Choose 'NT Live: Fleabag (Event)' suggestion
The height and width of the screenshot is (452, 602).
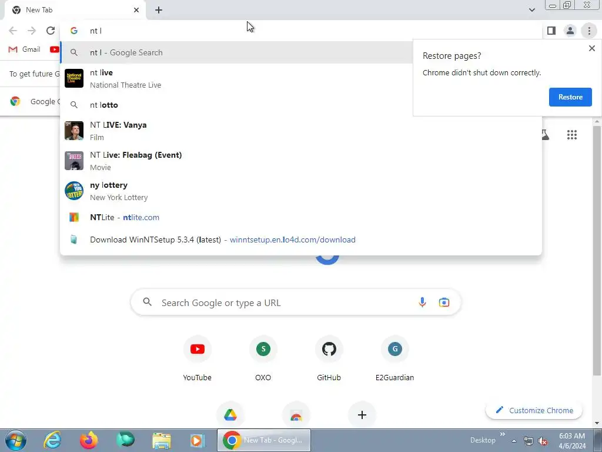point(301,161)
